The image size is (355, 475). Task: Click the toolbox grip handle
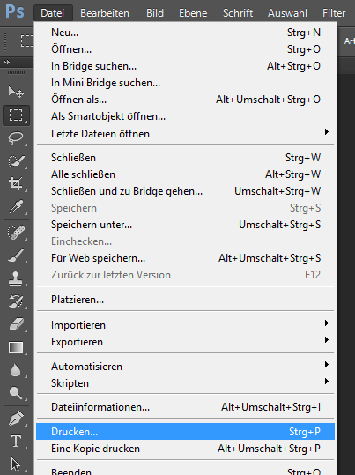coord(17,72)
